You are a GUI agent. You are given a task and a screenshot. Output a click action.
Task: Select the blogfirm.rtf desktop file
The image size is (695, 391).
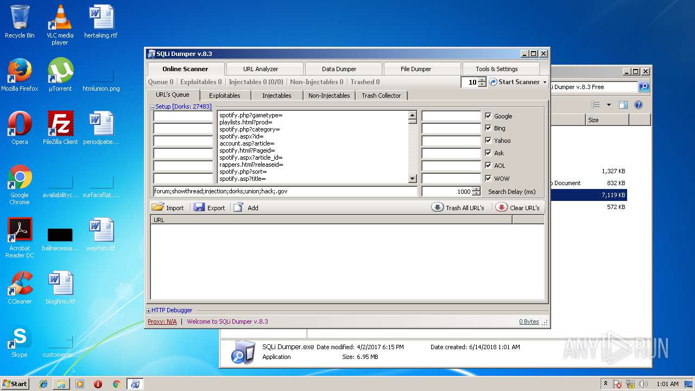tap(60, 288)
